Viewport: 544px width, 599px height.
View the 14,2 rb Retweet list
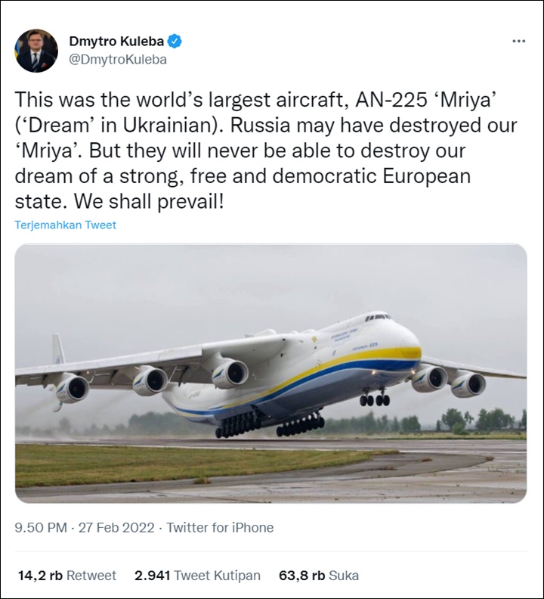tap(66, 576)
